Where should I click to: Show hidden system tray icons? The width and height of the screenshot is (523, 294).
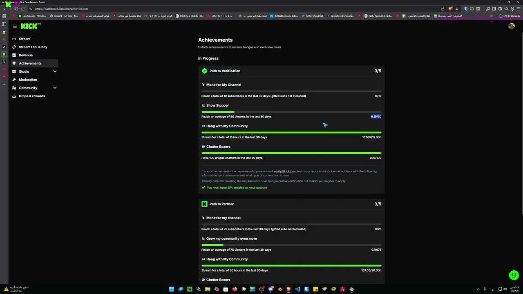click(x=478, y=289)
